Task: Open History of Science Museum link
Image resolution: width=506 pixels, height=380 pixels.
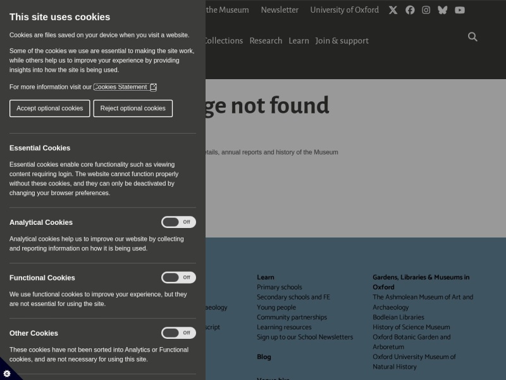Action: pos(411,327)
